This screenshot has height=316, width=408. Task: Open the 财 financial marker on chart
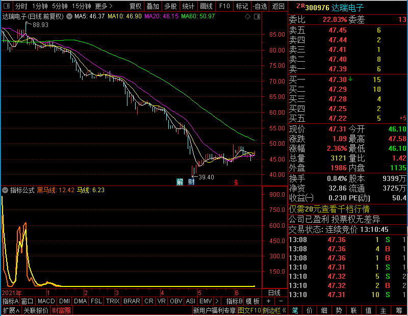[x=191, y=182]
